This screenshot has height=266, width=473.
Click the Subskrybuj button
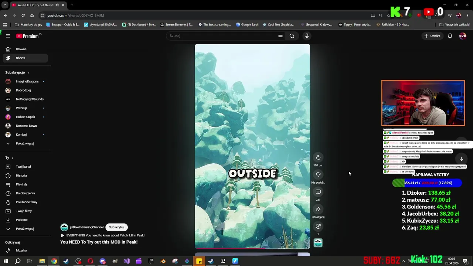(x=116, y=227)
